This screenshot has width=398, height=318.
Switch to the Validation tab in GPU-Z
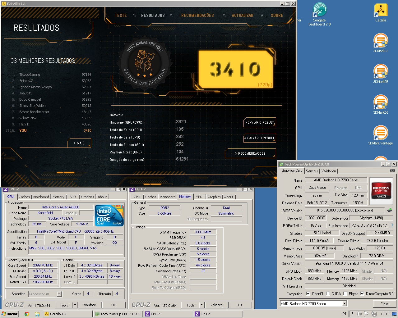[x=329, y=171]
